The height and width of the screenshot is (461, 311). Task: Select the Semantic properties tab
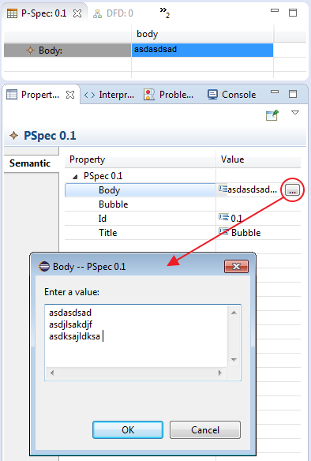(x=30, y=163)
